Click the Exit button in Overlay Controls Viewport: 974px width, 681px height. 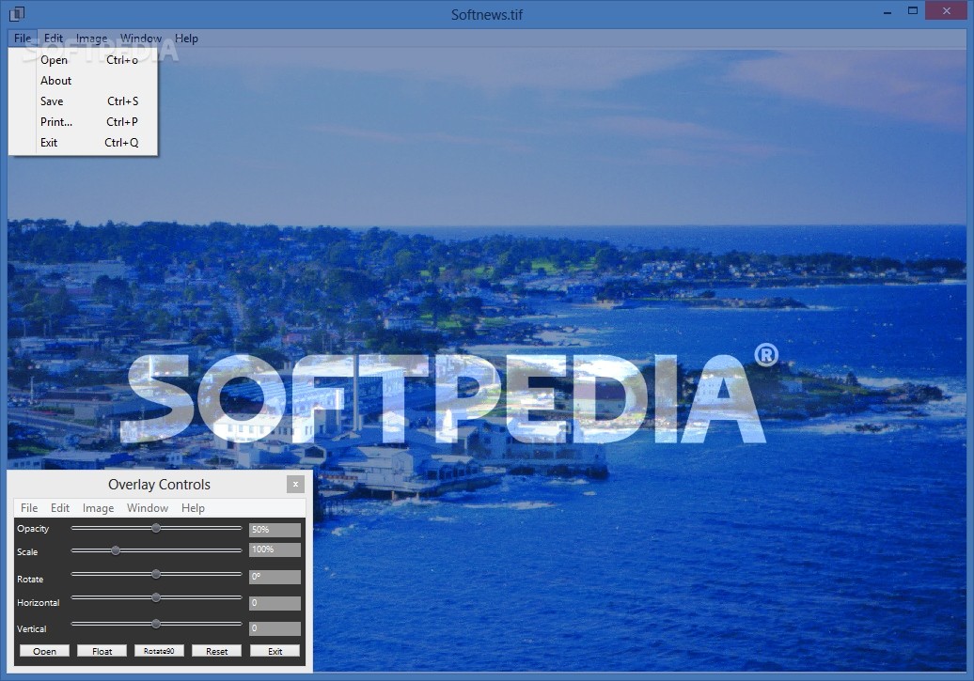pyautogui.click(x=275, y=651)
